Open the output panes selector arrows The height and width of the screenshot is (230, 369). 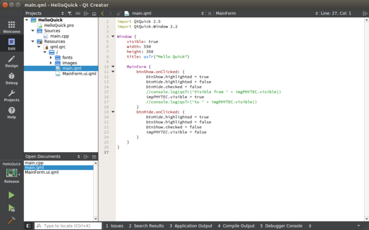[x=310, y=226]
